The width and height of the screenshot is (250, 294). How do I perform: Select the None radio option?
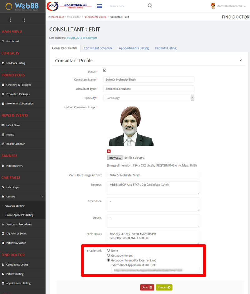108,250
